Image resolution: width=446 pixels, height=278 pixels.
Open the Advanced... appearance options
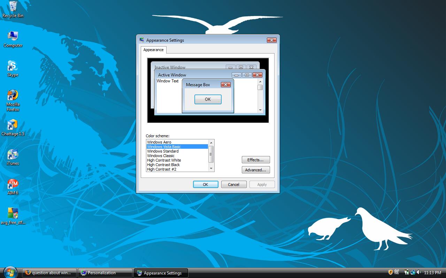coord(256,170)
